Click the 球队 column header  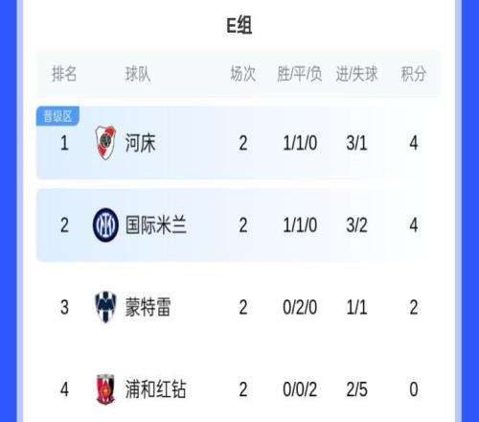click(138, 74)
